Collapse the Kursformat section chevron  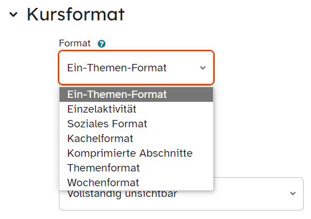coord(14,15)
